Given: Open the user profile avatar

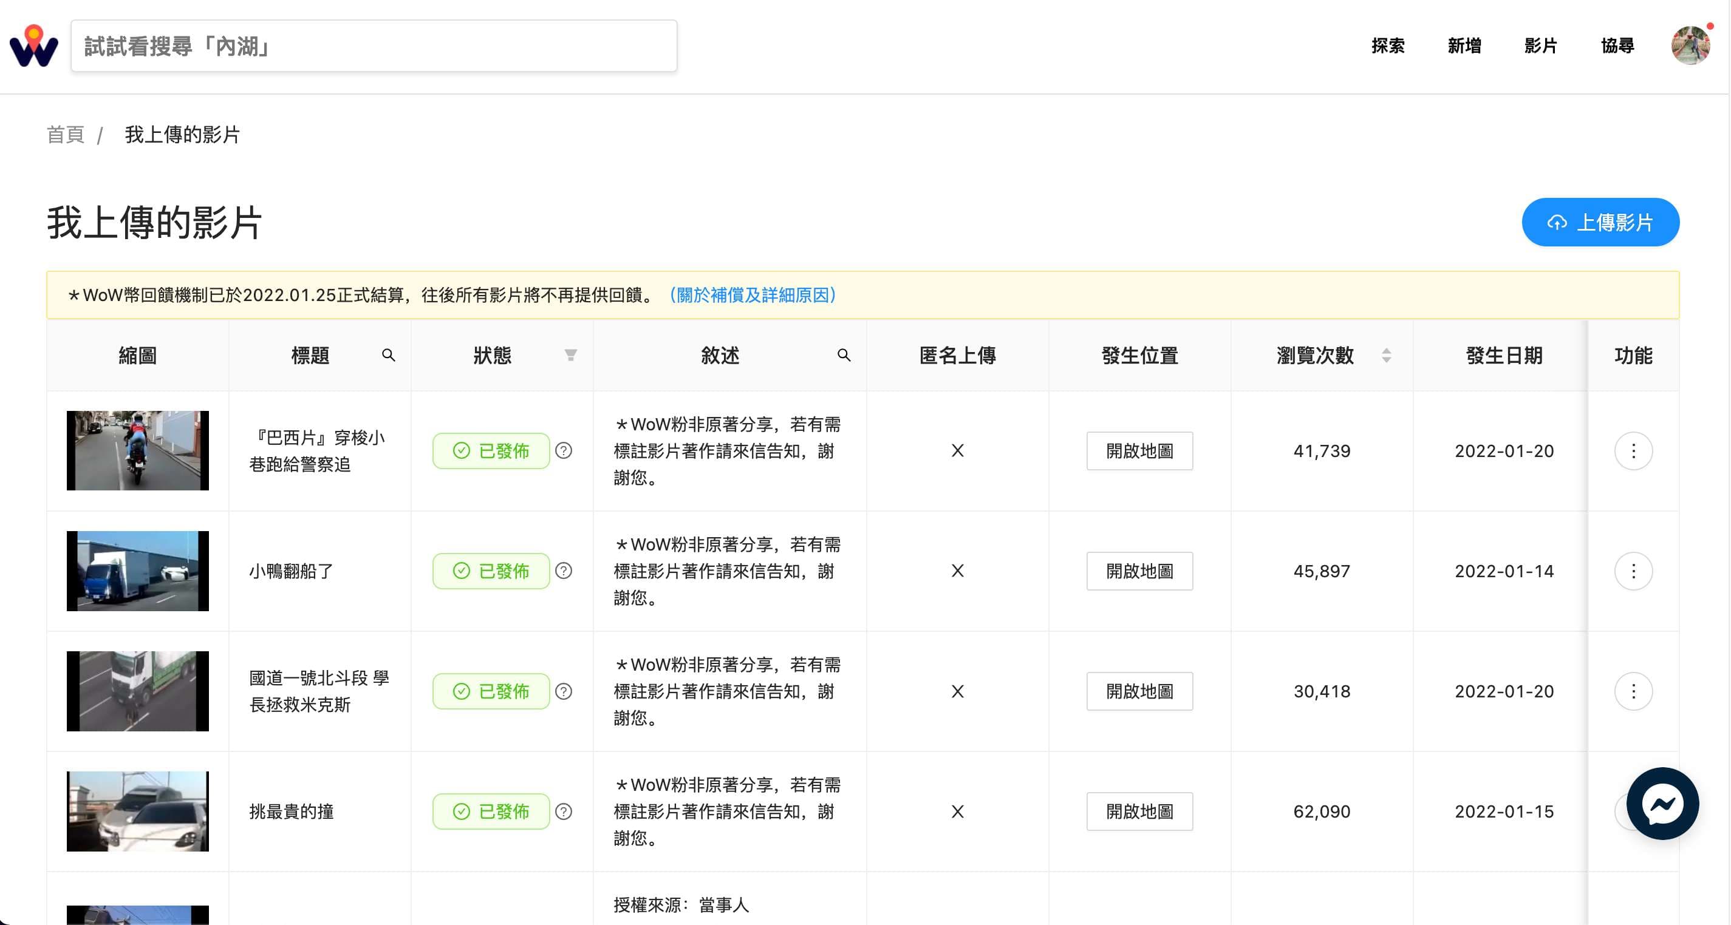Looking at the screenshot, I should tap(1691, 46).
